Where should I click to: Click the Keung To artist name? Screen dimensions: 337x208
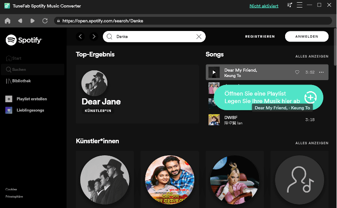[232, 76]
